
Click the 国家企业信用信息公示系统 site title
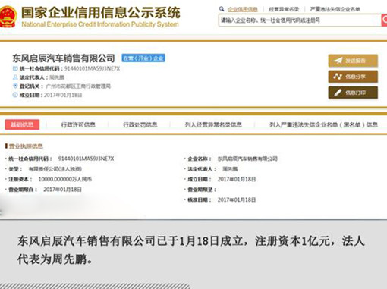click(x=101, y=13)
